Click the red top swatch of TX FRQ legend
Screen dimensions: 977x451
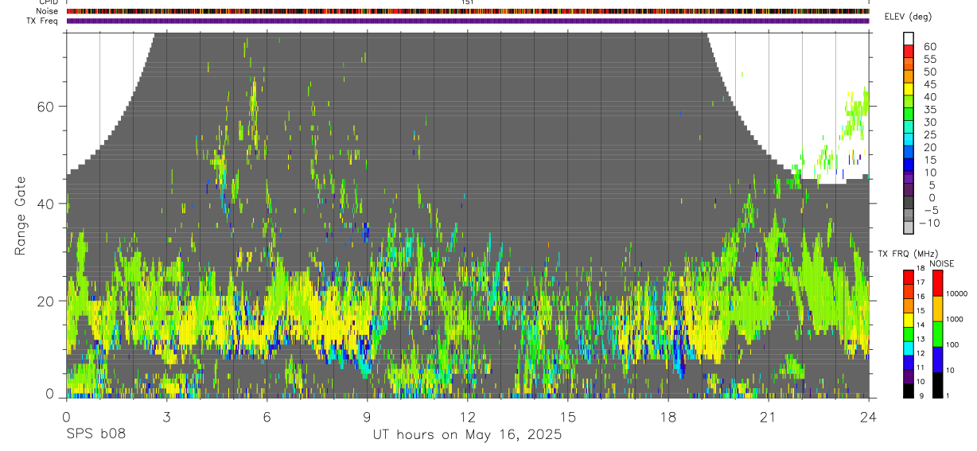(x=909, y=278)
